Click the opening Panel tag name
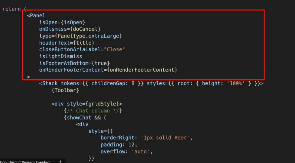The image size is (295, 163). 38,16
